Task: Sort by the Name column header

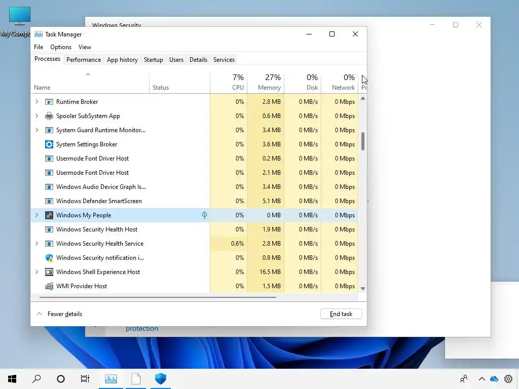Action: click(x=90, y=83)
